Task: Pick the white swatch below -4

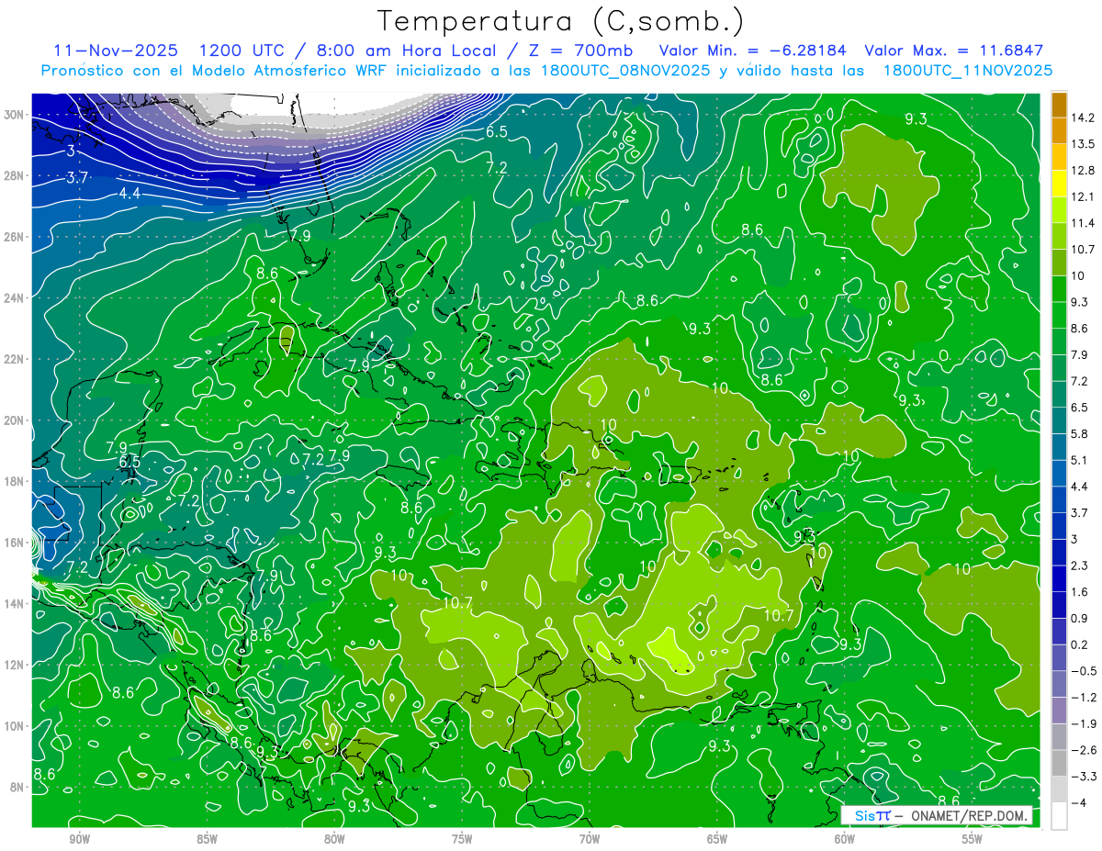Action: click(1058, 815)
